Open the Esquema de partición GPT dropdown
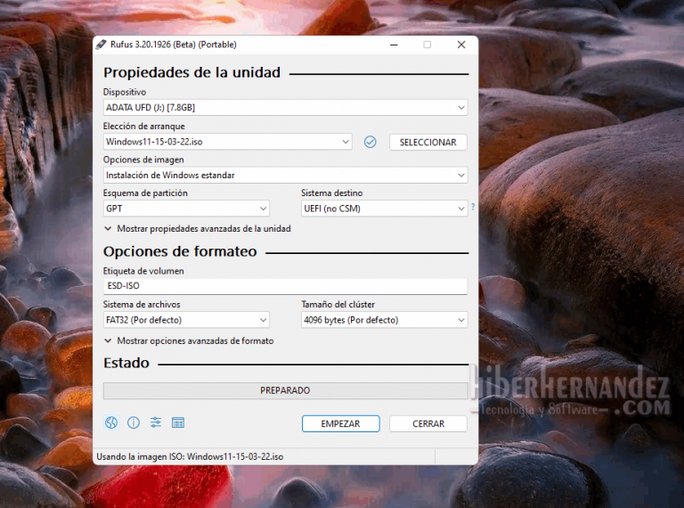Viewport: 684px width, 508px height. tap(186, 209)
